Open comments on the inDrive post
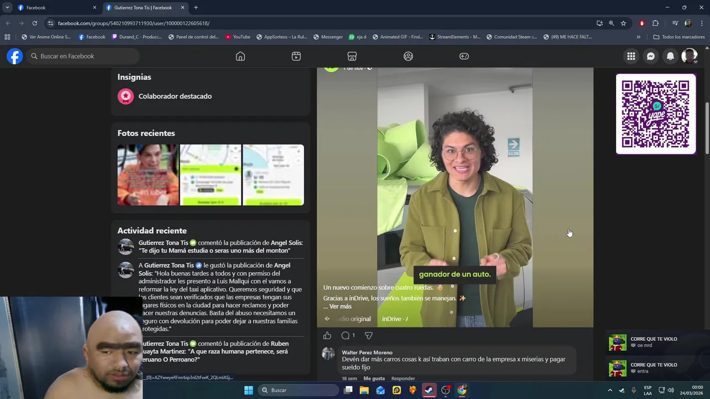710x399 pixels. tap(348, 335)
